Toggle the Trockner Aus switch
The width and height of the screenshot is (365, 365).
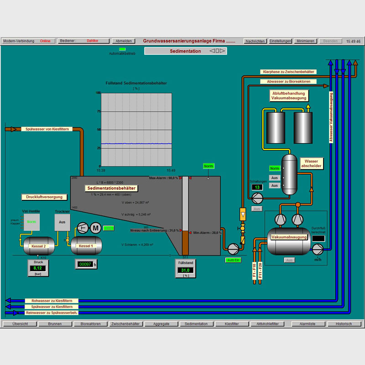[62, 222]
